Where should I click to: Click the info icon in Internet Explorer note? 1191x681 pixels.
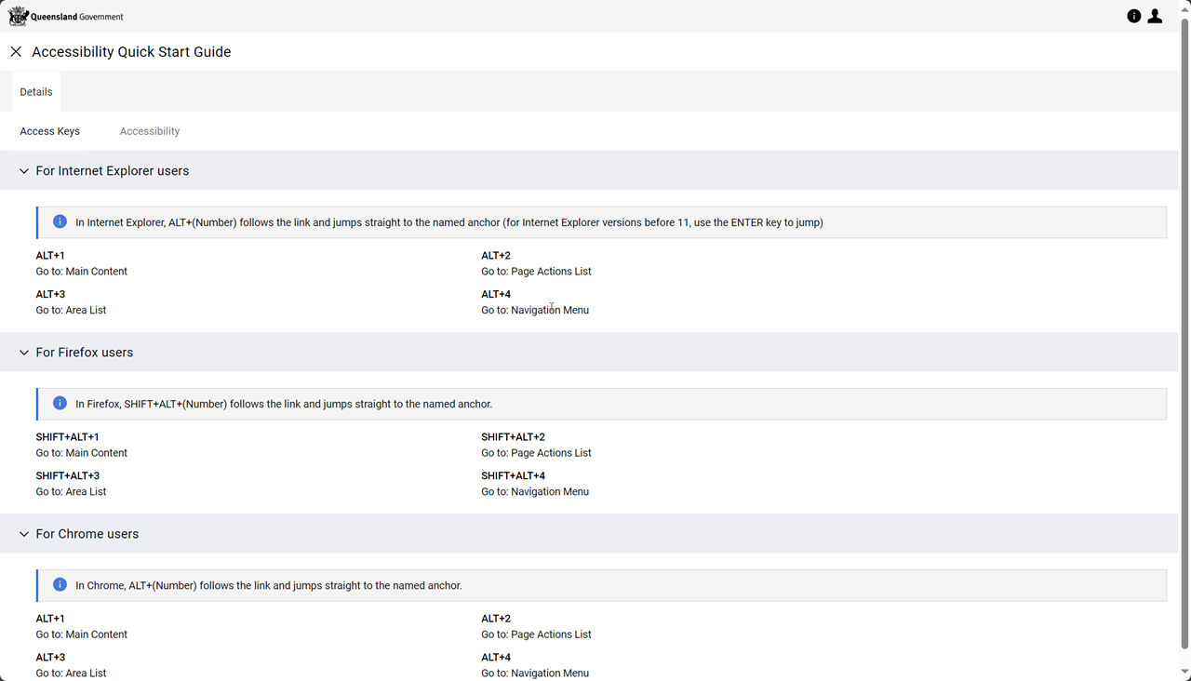pyautogui.click(x=60, y=222)
